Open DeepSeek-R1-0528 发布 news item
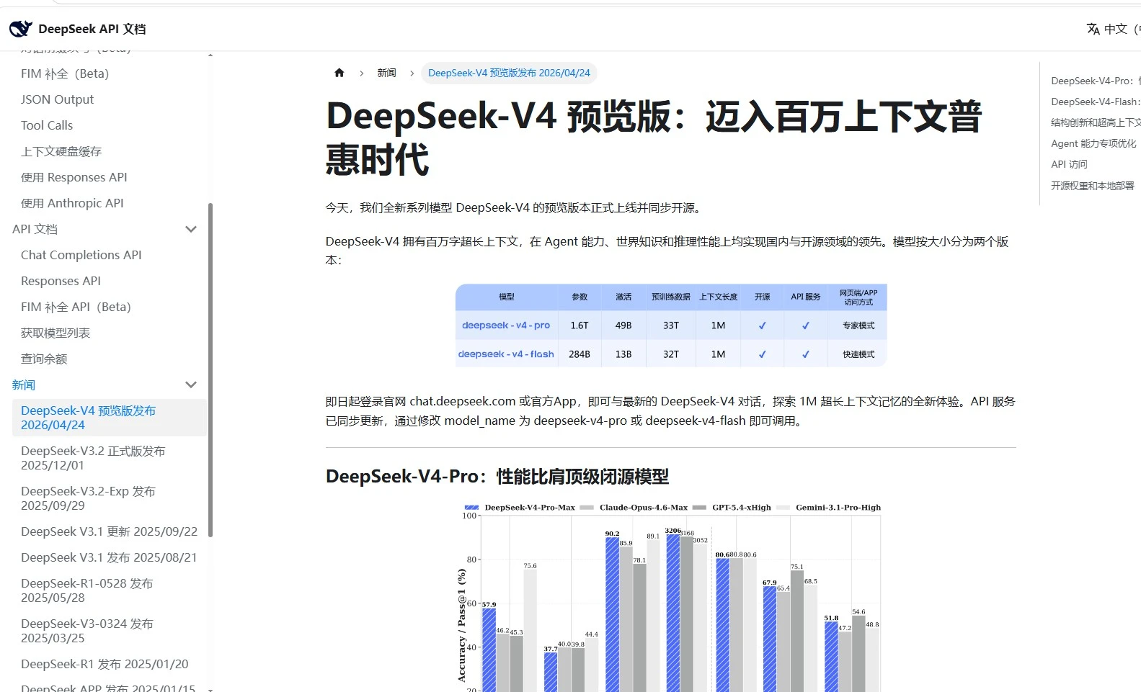Screen dimensions: 1141x692 click(x=86, y=590)
